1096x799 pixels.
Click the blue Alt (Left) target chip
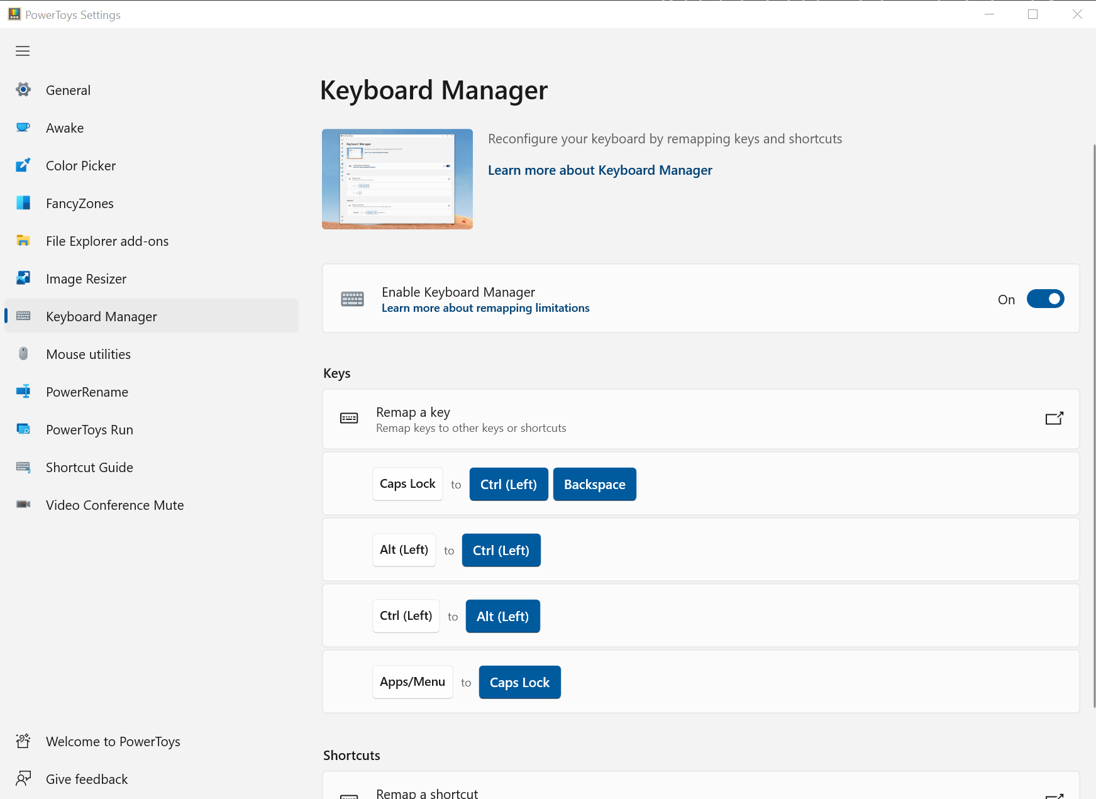(503, 616)
